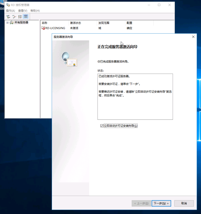This screenshot has height=214, width=201.
Task: Close the 服务器激活向导 dialog
Action: (193, 37)
